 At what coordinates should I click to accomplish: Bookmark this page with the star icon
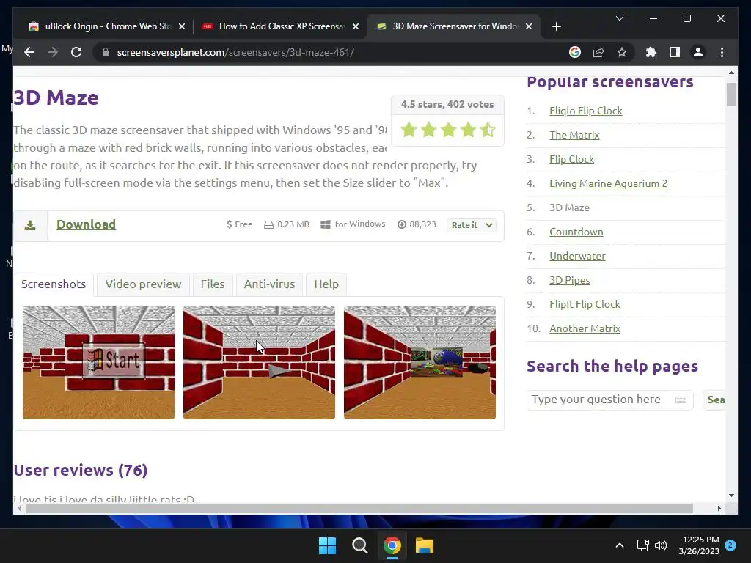[622, 52]
